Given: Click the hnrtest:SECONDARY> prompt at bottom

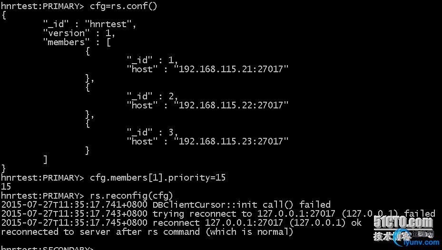Looking at the screenshot, I should pyautogui.click(x=48, y=248).
